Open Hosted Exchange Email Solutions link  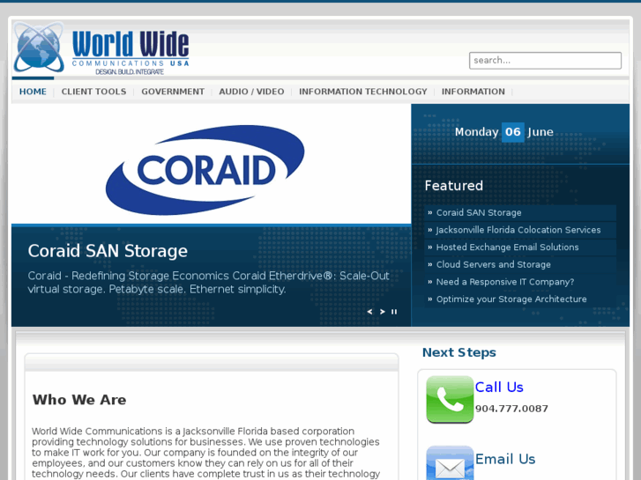[507, 247]
